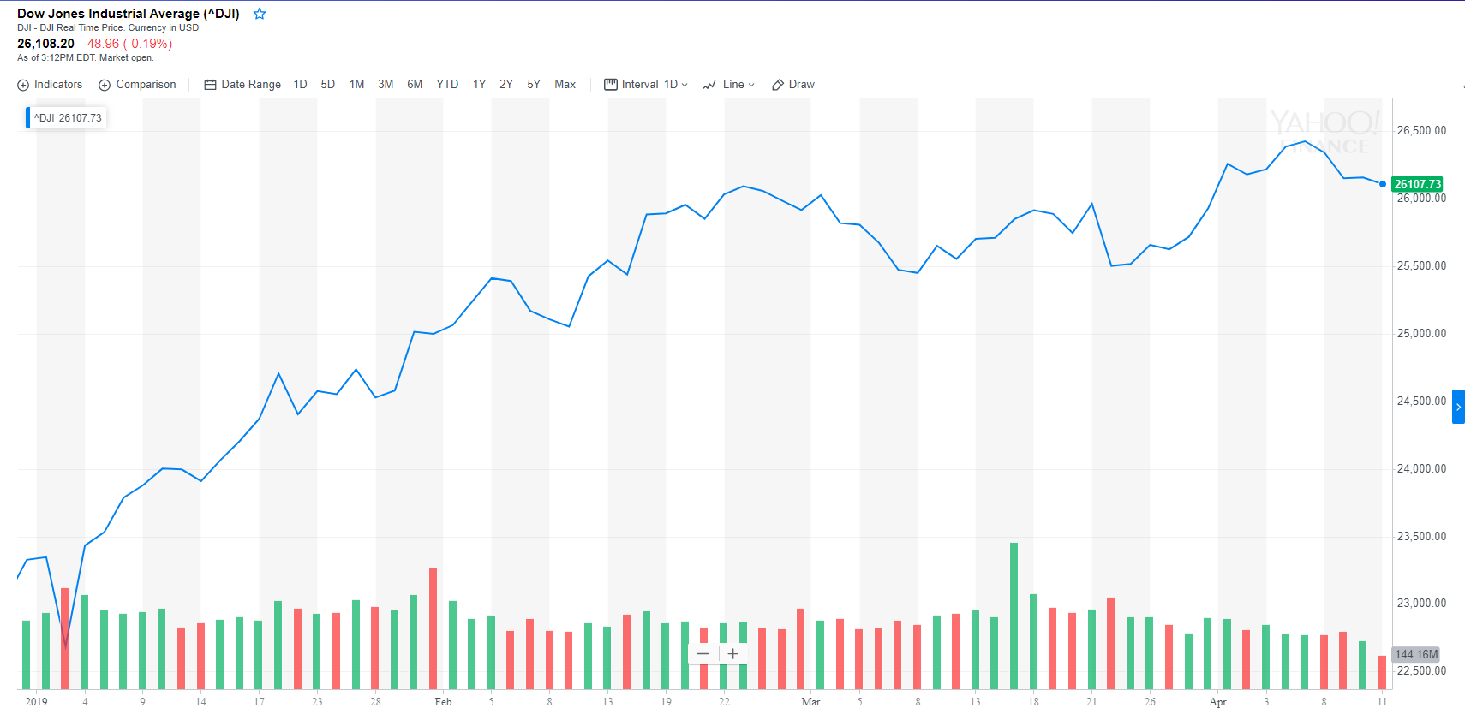The height and width of the screenshot is (726, 1465).
Task: Select the Max range tab
Action: coord(565,84)
